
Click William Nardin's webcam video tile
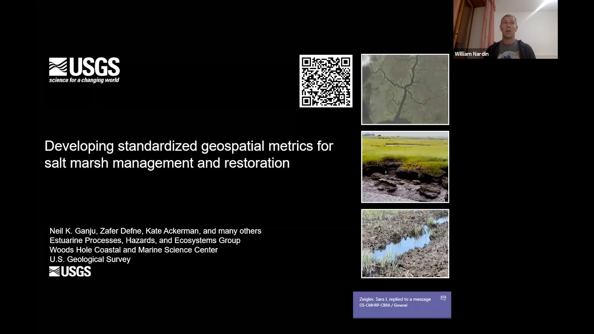tap(505, 29)
